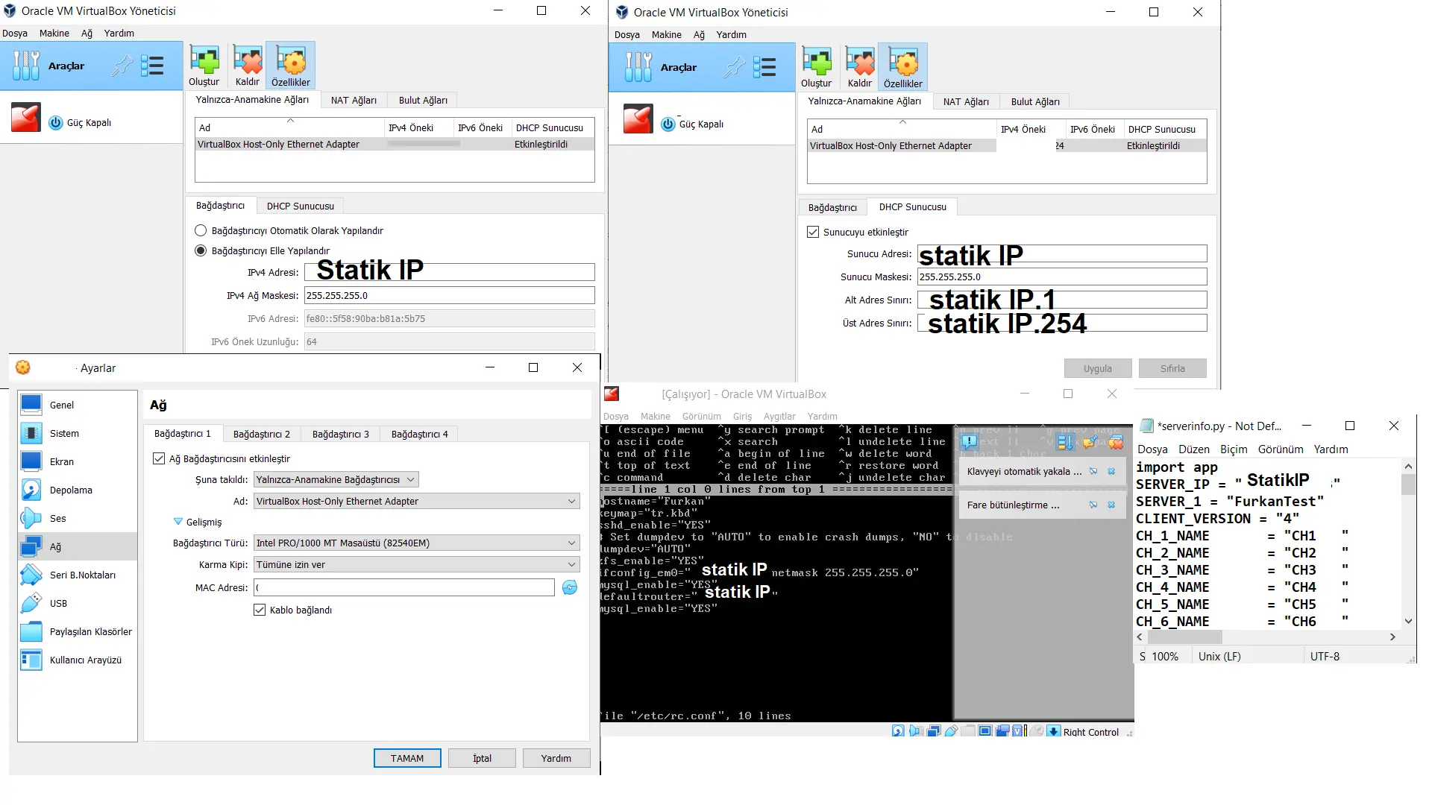The width and height of the screenshot is (1432, 805).
Task: Toggle 'Ağ Bağdaştırıcısını etkinleştir' checkbox
Action: point(158,458)
